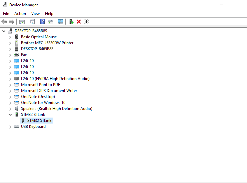Select Microsoft Print to PDF entry

click(x=40, y=85)
